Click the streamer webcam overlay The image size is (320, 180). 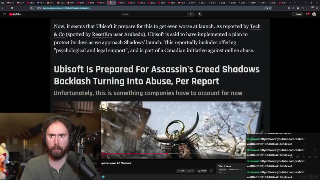click(50, 146)
